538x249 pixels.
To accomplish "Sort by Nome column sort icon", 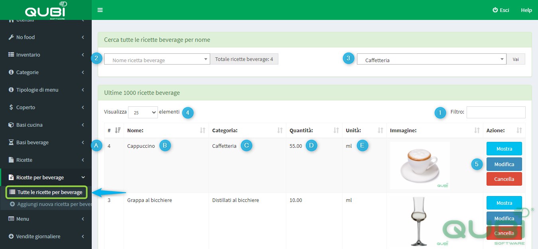I will 203,130.
